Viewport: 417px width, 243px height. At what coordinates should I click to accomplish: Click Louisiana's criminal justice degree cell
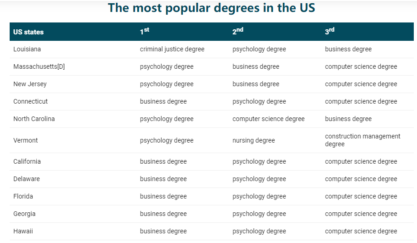[172, 49]
